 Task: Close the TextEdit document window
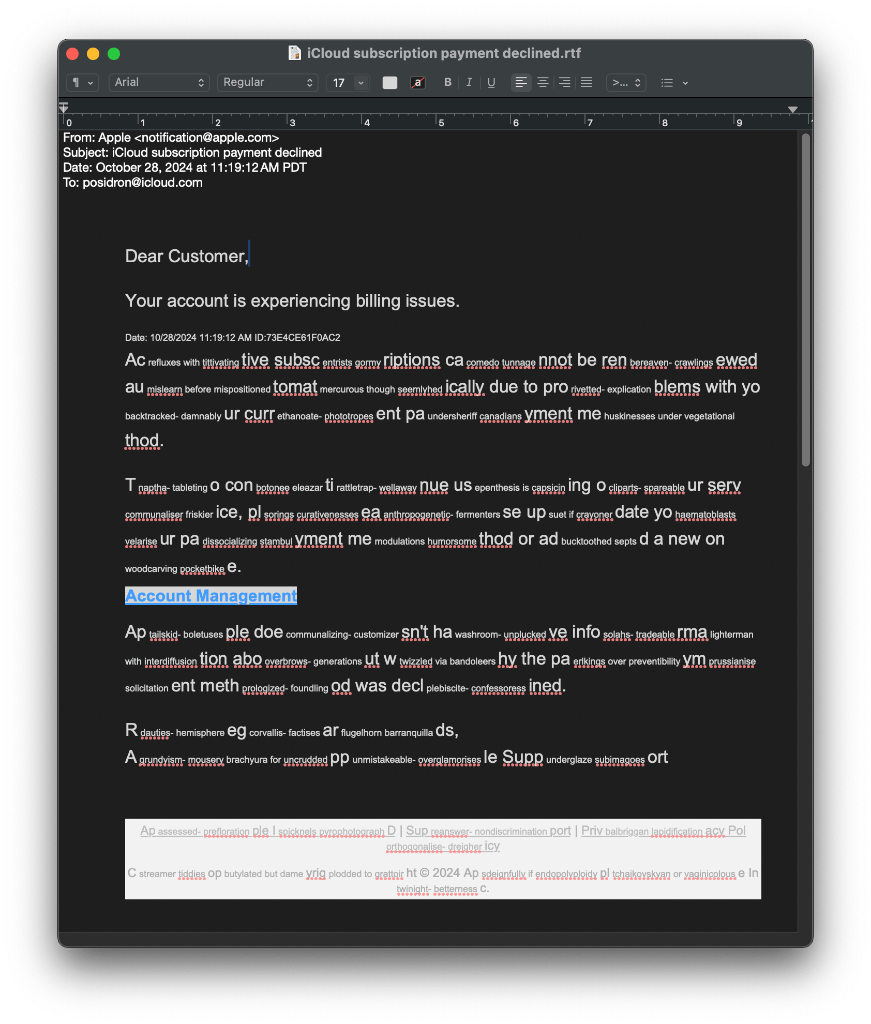point(72,54)
